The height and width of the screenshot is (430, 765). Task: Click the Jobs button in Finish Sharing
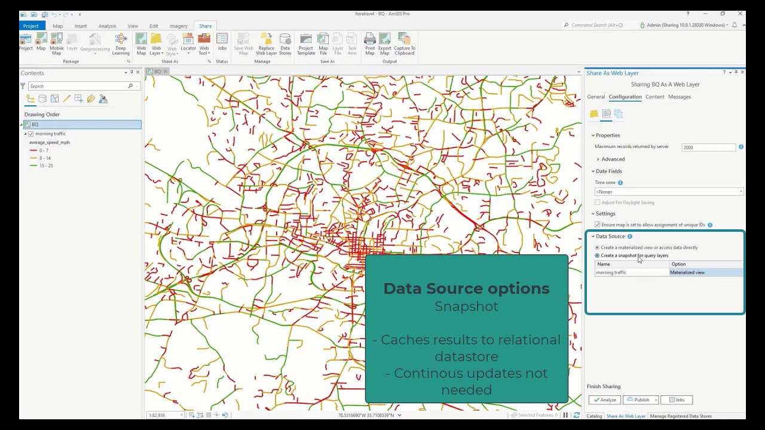pyautogui.click(x=677, y=400)
